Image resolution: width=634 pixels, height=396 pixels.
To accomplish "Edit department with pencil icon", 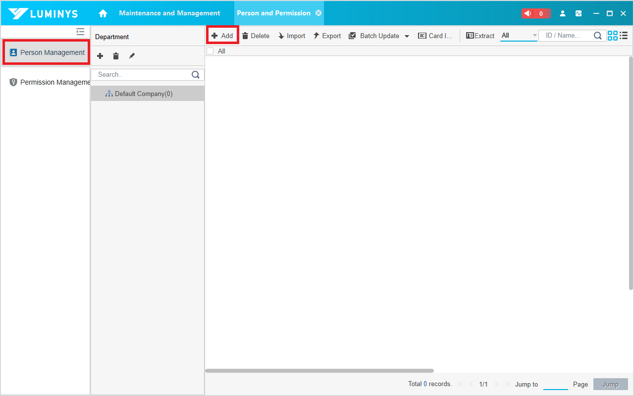I will click(132, 56).
